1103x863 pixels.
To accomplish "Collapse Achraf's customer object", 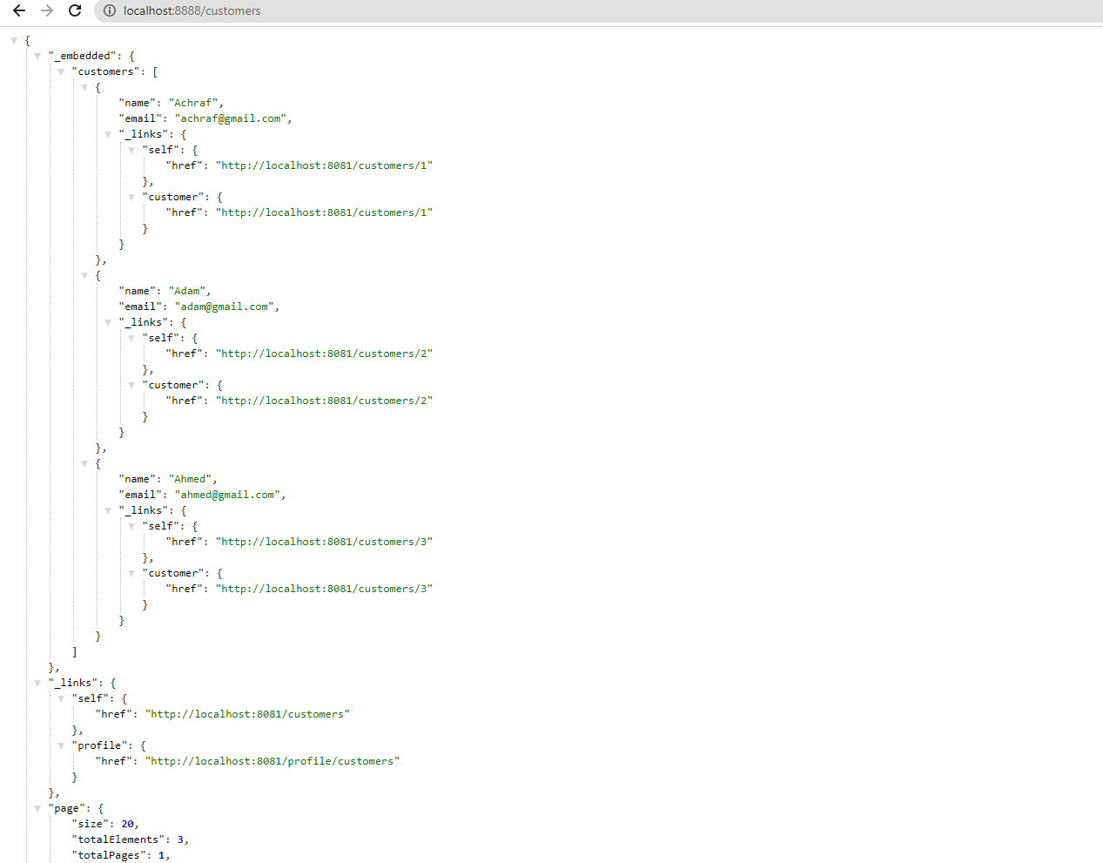I will [84, 87].
